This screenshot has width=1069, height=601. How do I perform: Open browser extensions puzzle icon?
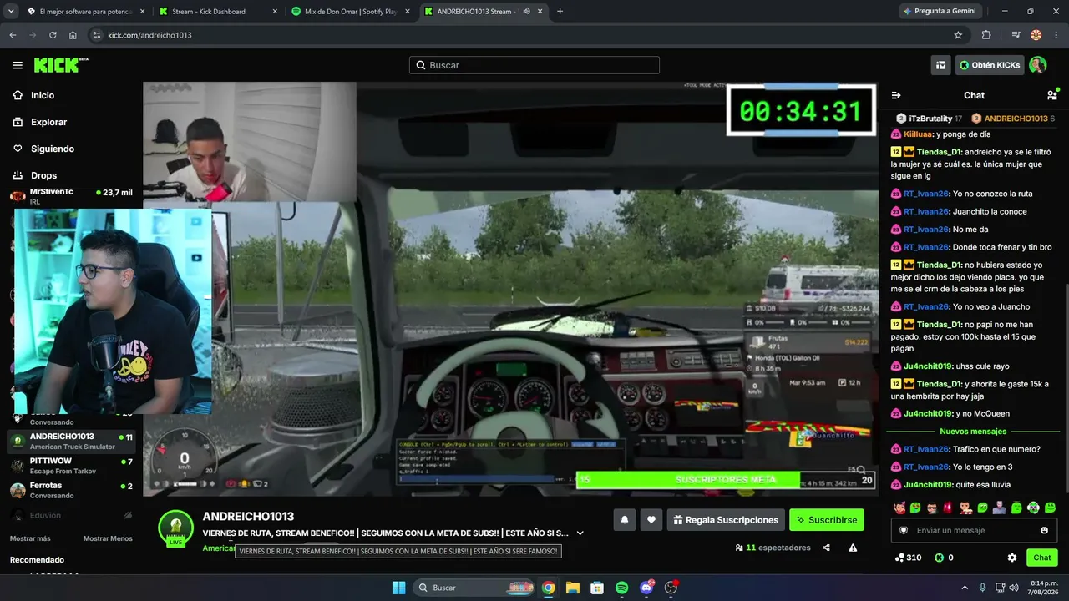click(x=986, y=35)
